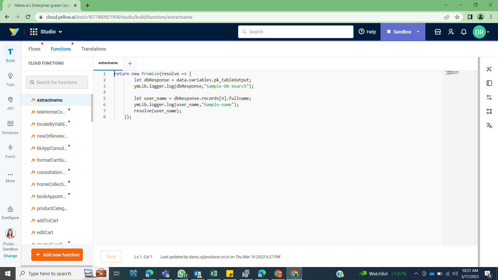Switch to the Translations tab
Screen dimensions: 498x280
94,49
